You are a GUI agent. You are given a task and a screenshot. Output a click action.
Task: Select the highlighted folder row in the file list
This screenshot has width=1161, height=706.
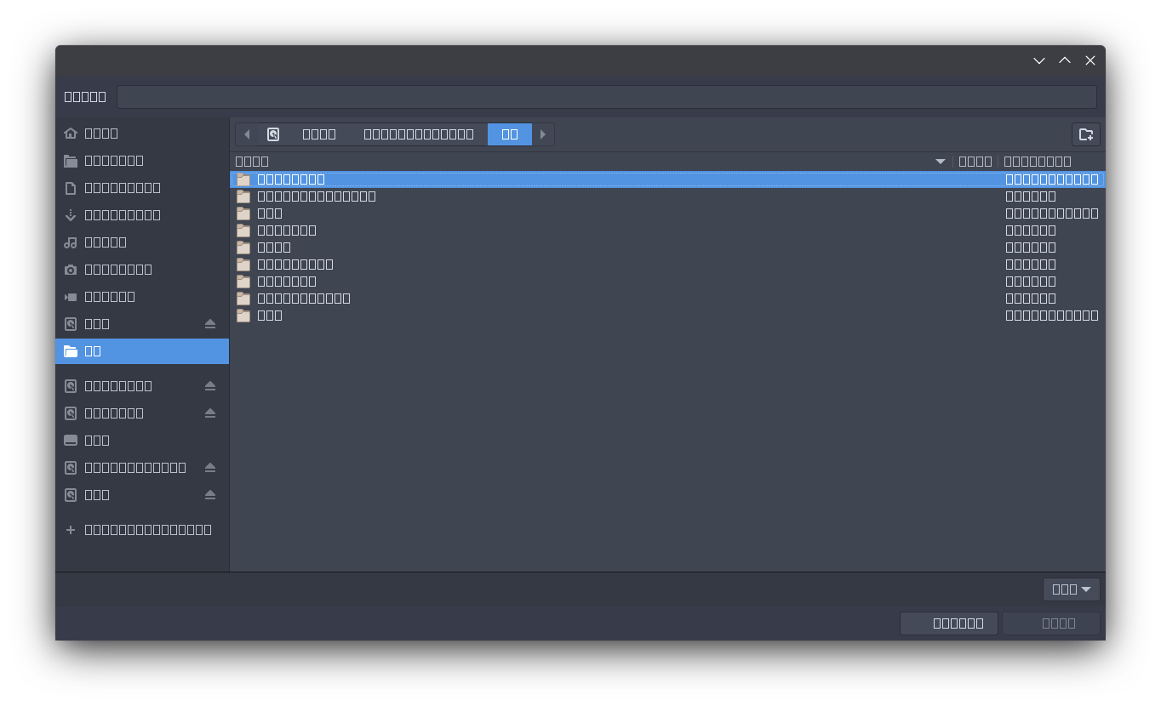(667, 179)
